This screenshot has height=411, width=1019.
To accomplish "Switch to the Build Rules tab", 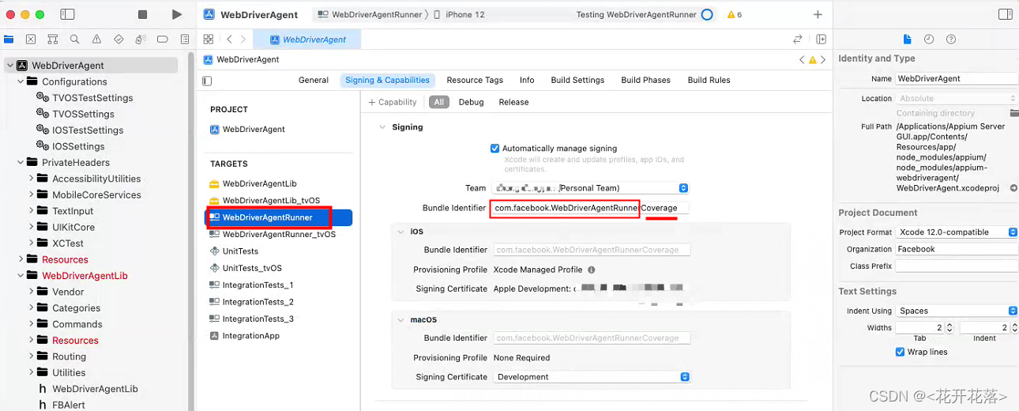I will pyautogui.click(x=709, y=80).
